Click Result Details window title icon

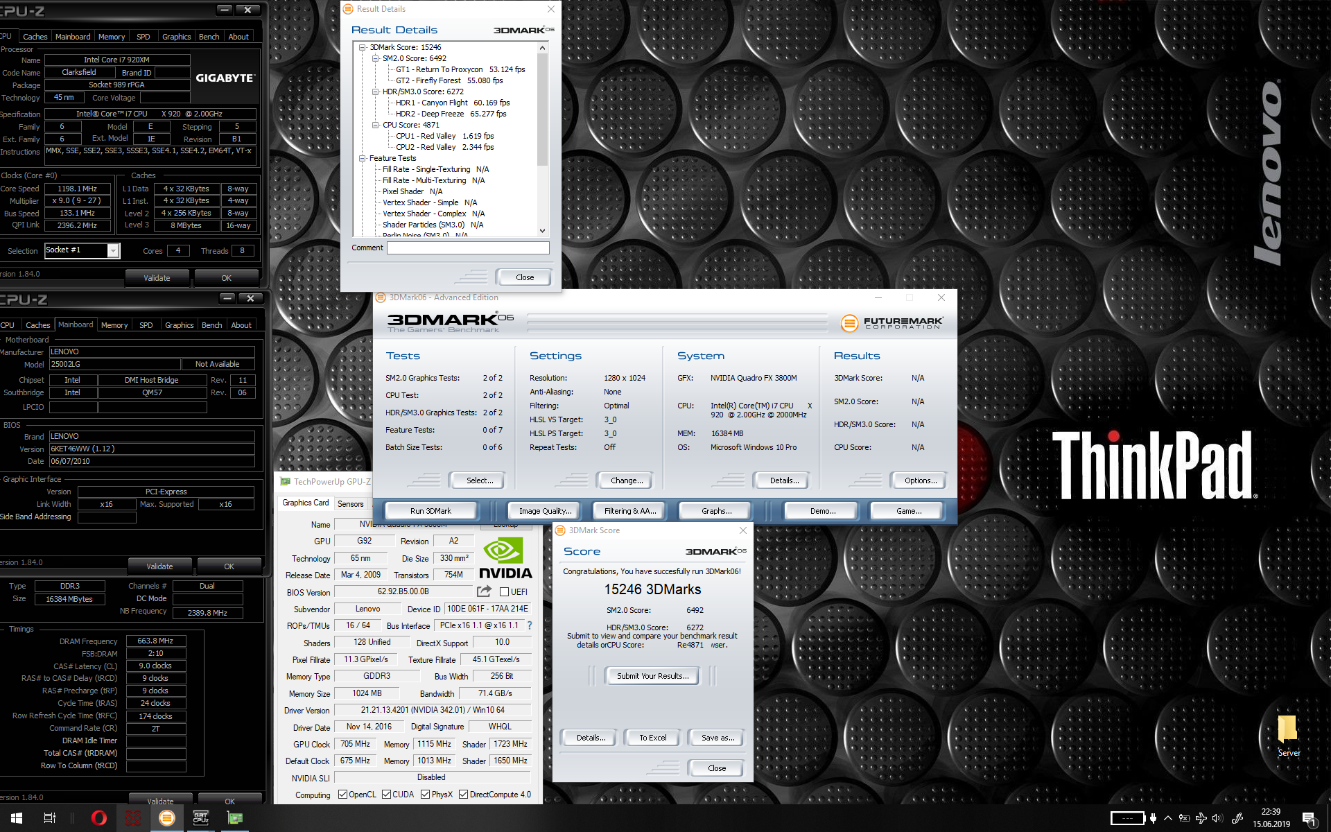coord(348,9)
